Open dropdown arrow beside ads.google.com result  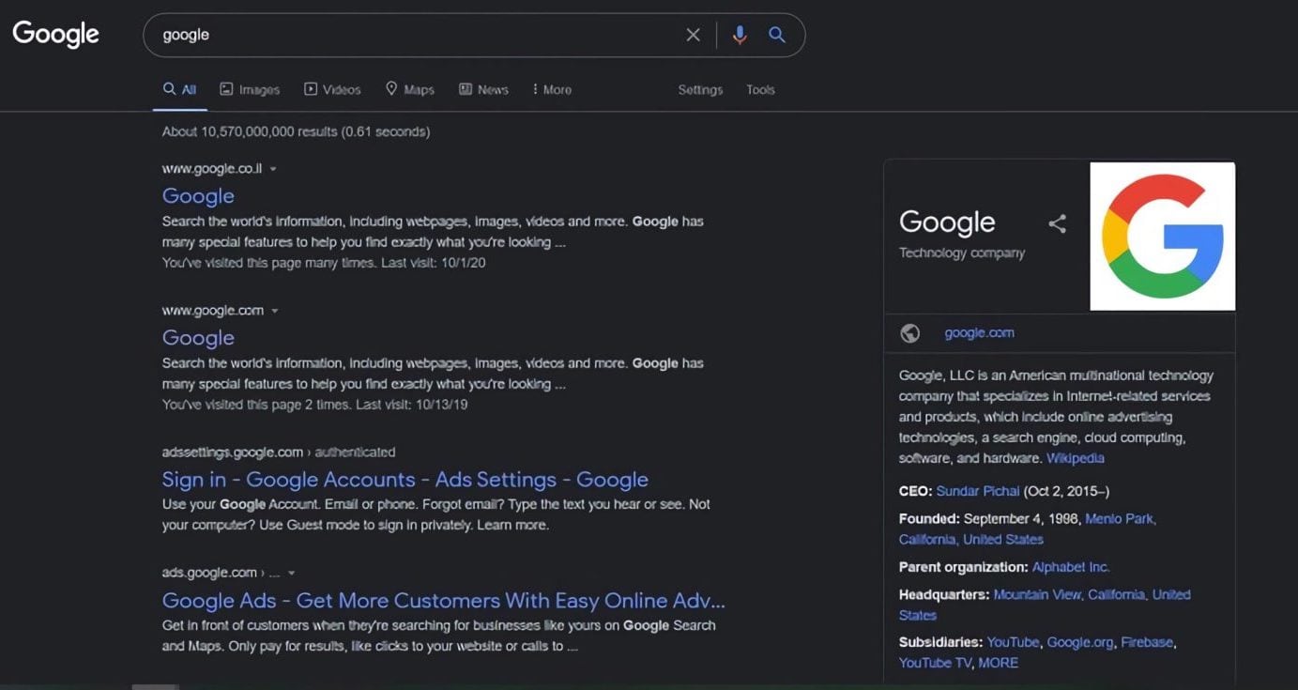[x=292, y=573]
